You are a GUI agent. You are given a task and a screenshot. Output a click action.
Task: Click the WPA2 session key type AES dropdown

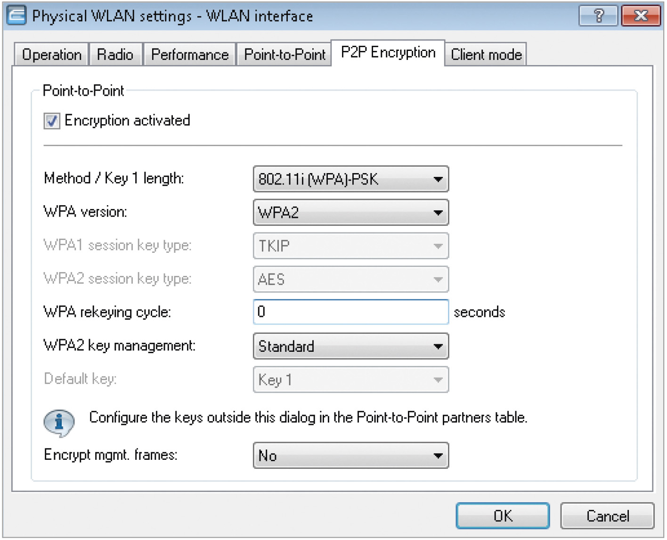click(x=351, y=280)
